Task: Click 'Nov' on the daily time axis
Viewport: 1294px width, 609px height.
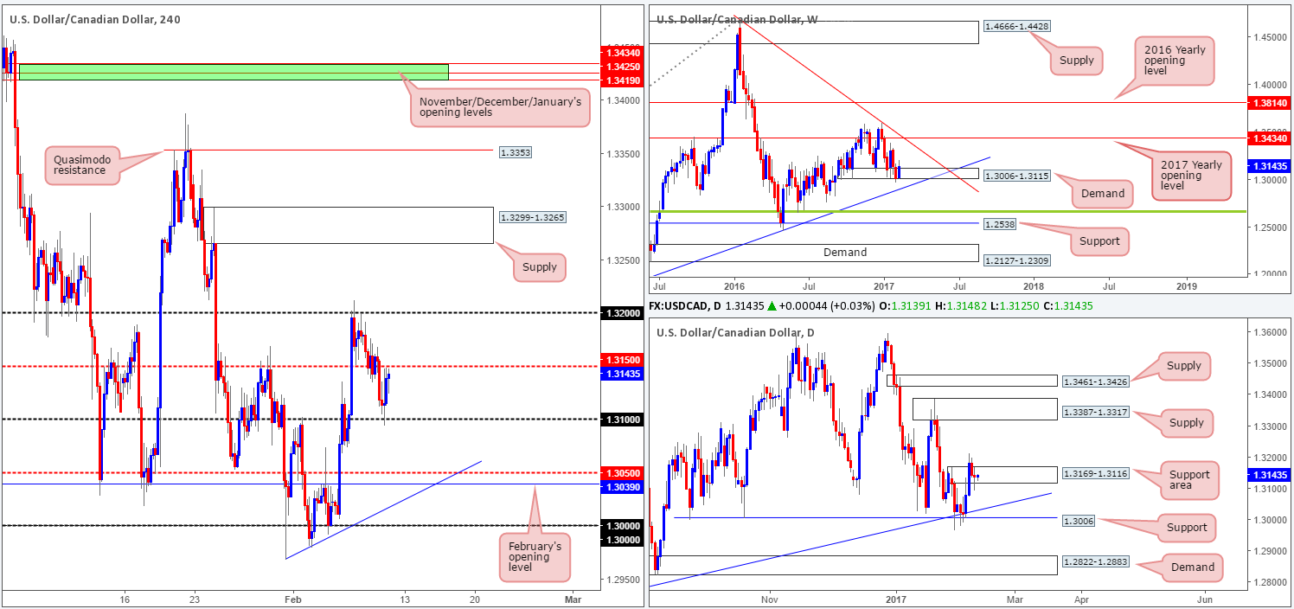Action: click(x=771, y=599)
